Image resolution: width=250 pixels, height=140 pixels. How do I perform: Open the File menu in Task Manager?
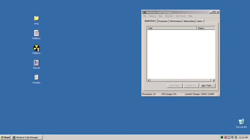[145, 16]
